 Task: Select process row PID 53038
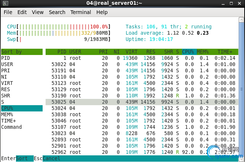point(142,114)
